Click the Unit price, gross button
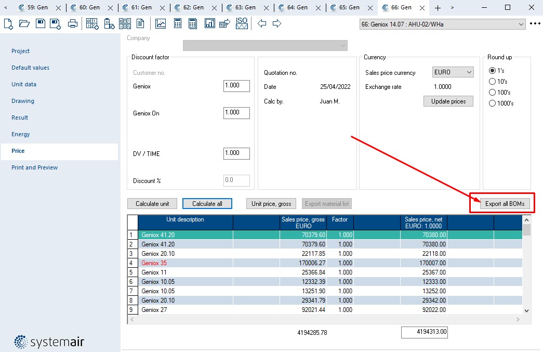Image resolution: width=543 pixels, height=352 pixels. click(x=271, y=204)
